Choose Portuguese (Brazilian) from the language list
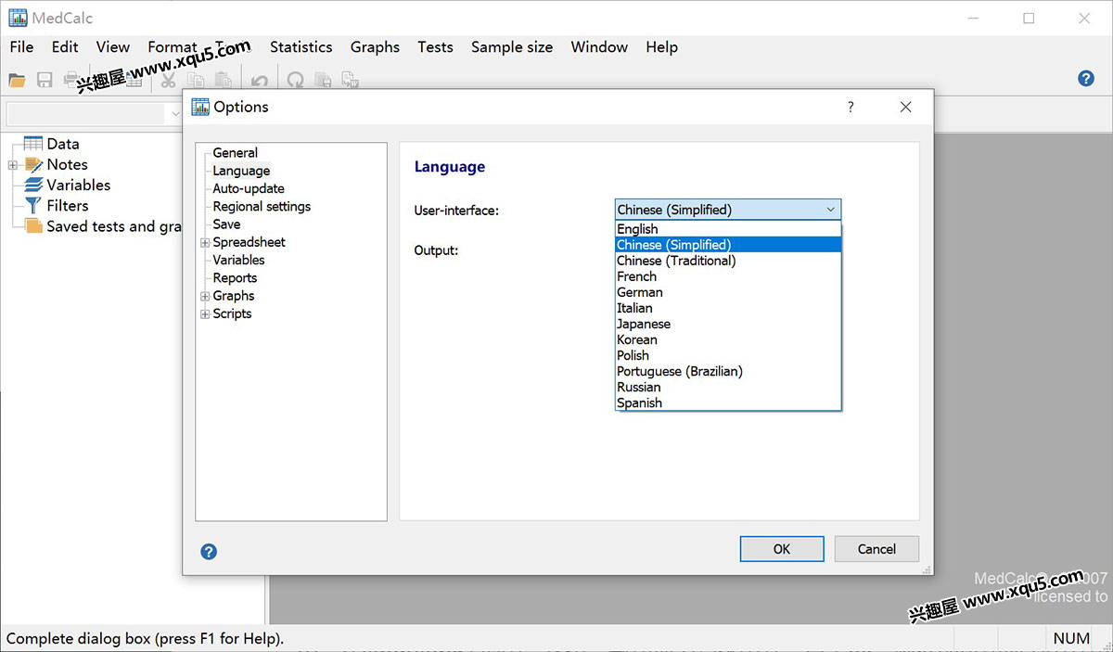Viewport: 1113px width, 652px height. 728,371
